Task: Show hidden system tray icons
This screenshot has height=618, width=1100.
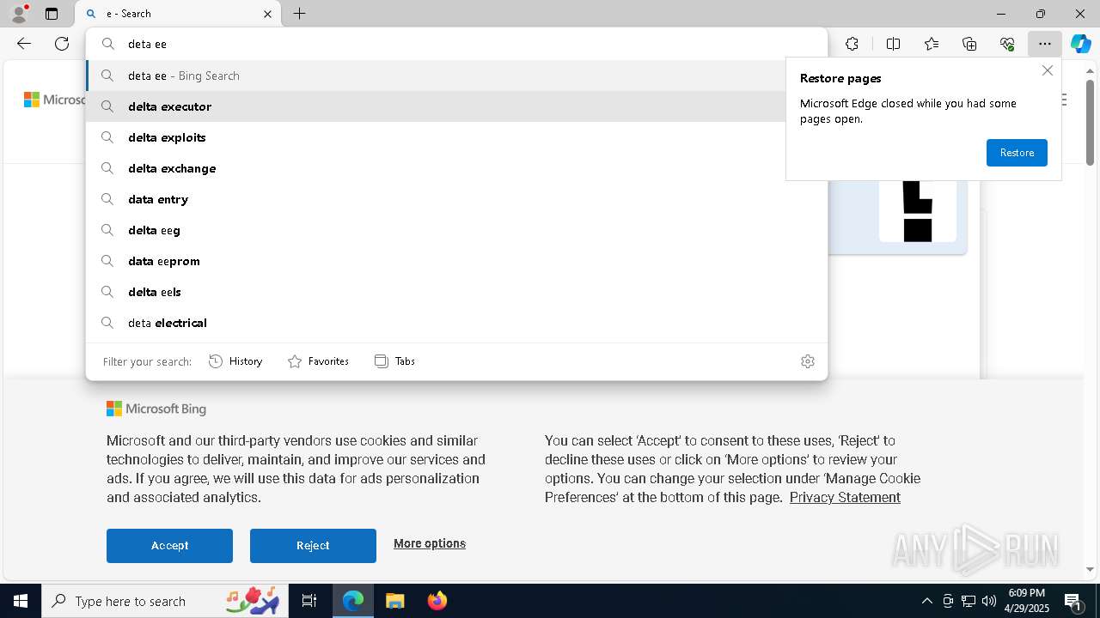Action: click(926, 601)
